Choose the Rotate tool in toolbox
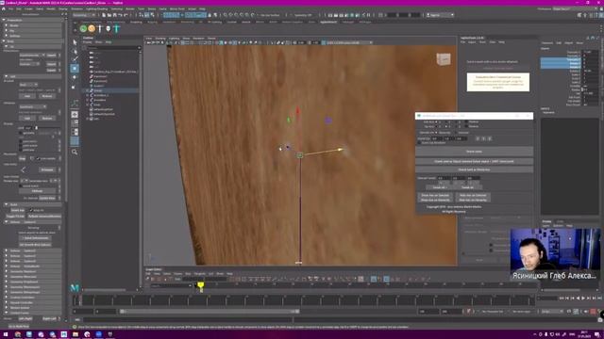 pyautogui.click(x=75, y=77)
